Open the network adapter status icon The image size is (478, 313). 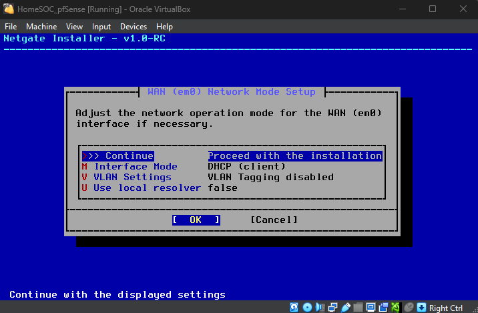[332, 308]
